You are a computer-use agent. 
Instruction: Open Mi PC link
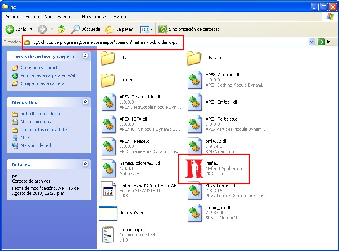(26, 138)
